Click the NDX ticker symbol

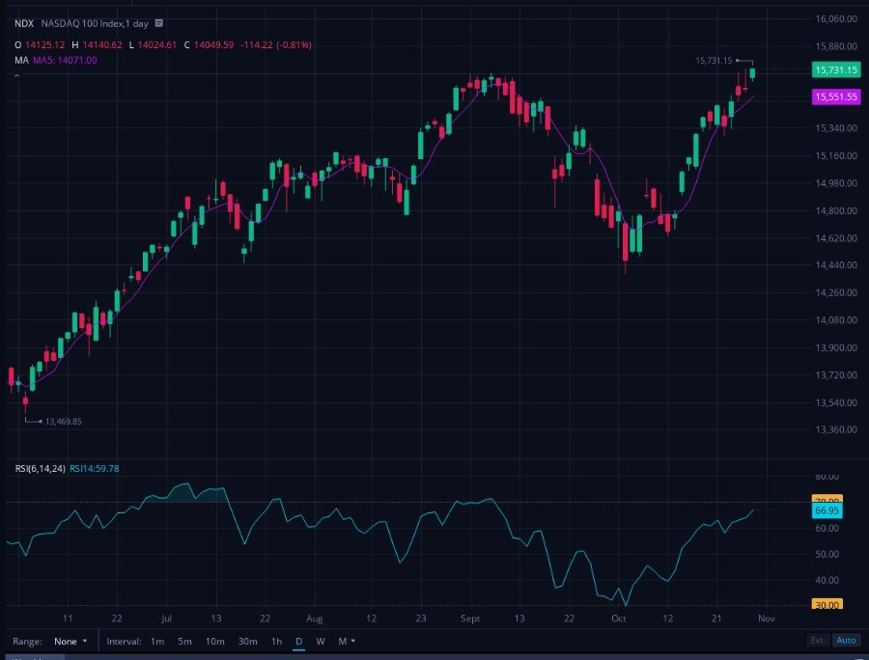[x=24, y=23]
